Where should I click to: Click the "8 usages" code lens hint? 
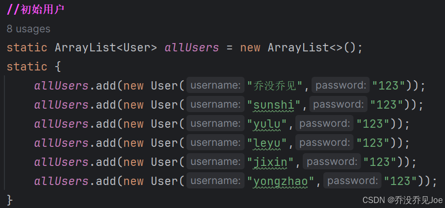(x=28, y=29)
